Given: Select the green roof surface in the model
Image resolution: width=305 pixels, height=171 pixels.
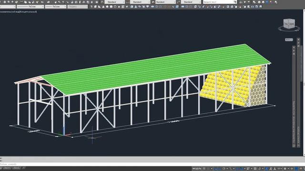Looking at the screenshot, I should (x=156, y=70).
